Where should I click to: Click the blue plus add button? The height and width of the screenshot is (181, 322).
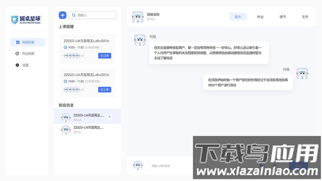point(63,15)
